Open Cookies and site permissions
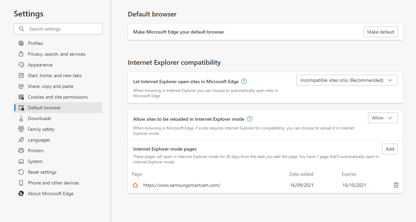416x222 pixels. (58, 97)
